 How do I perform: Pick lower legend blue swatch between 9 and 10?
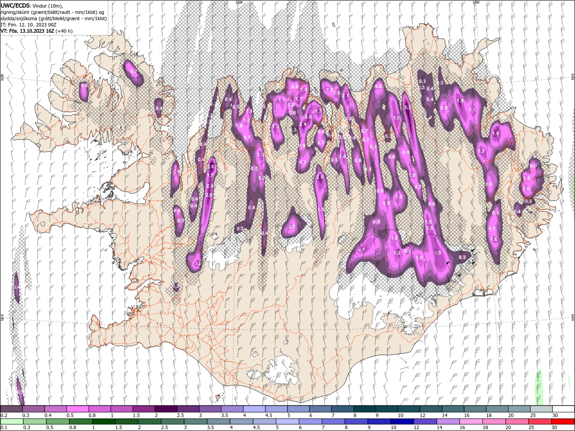point(378,421)
